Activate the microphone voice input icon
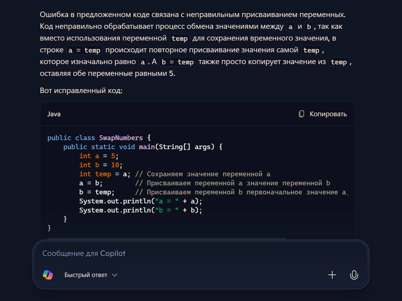402x301 pixels. point(354,275)
